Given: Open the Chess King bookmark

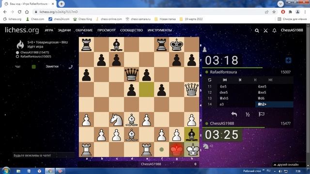Looking at the screenshot, I should [82, 19].
